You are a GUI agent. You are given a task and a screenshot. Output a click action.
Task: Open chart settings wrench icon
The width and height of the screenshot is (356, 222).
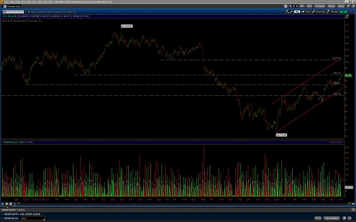click(291, 12)
